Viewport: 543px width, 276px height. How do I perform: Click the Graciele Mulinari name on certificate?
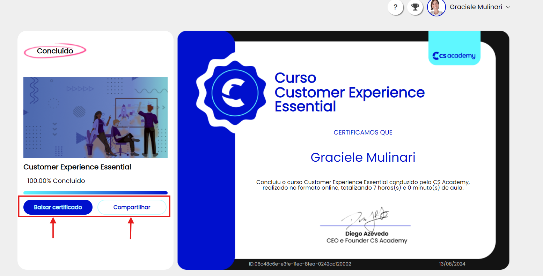click(x=363, y=158)
